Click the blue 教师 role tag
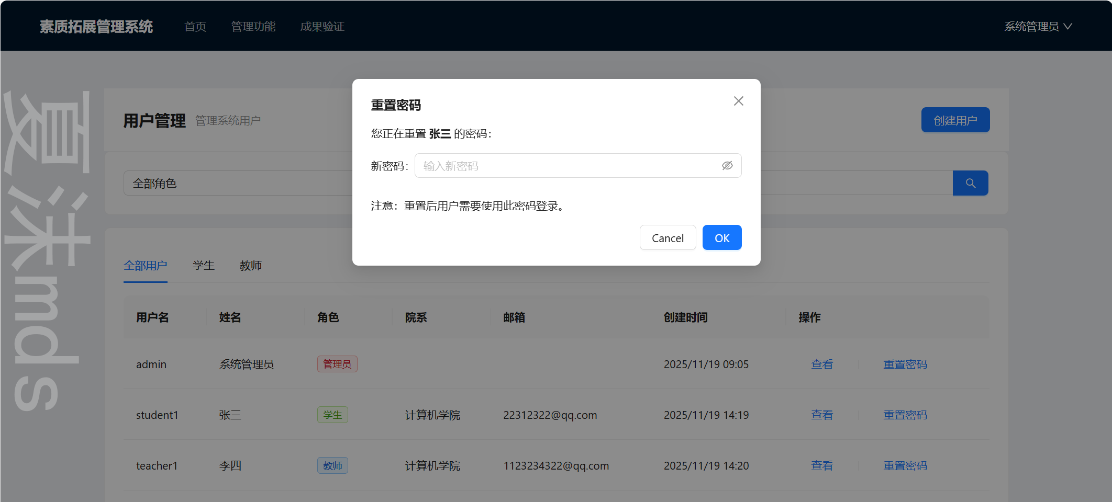The height and width of the screenshot is (502, 1112). tap(332, 465)
